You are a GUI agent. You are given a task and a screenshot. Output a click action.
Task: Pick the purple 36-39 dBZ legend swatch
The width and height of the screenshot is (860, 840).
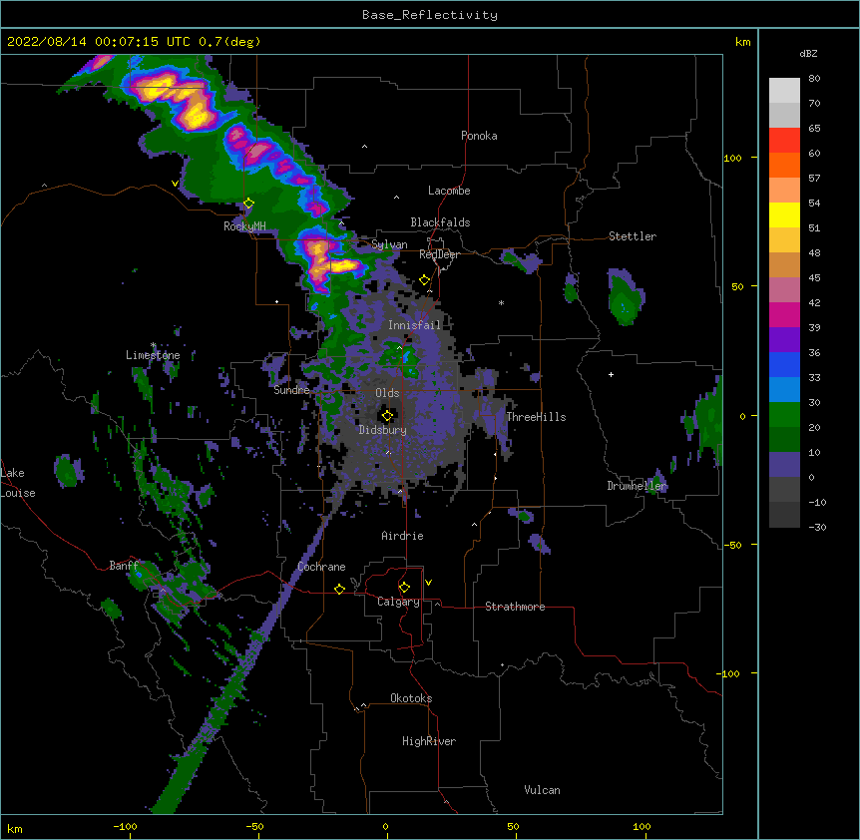tap(784, 340)
